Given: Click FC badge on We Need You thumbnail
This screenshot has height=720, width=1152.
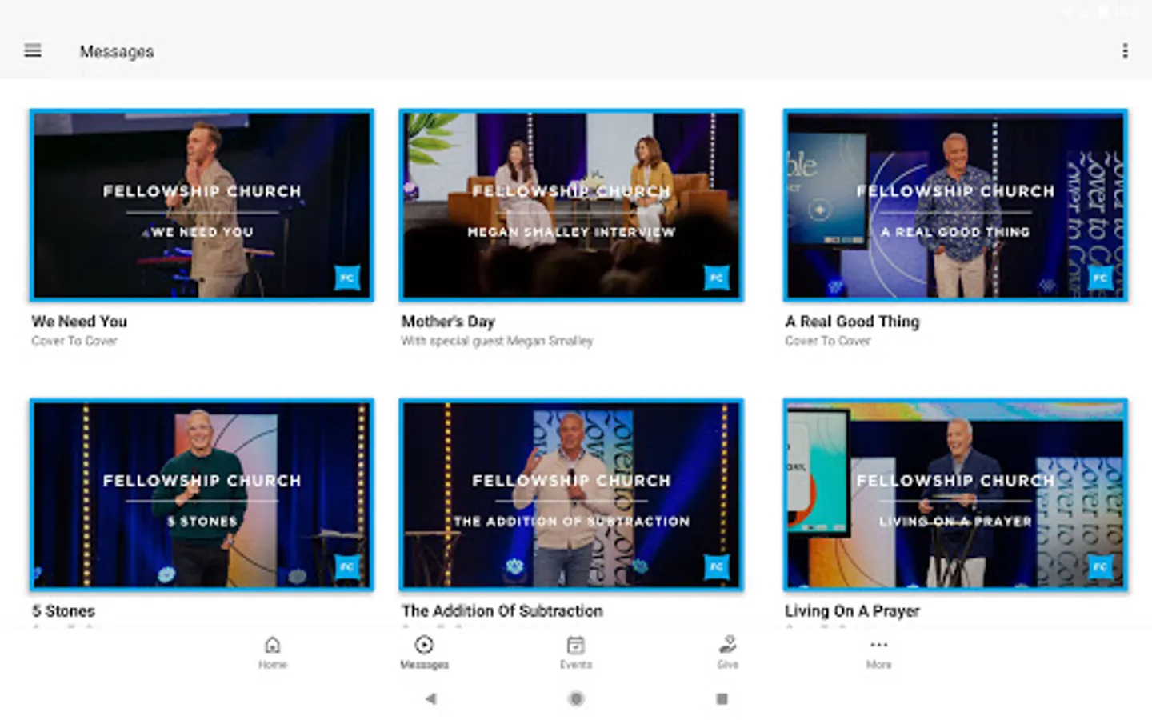Looking at the screenshot, I should [x=346, y=278].
